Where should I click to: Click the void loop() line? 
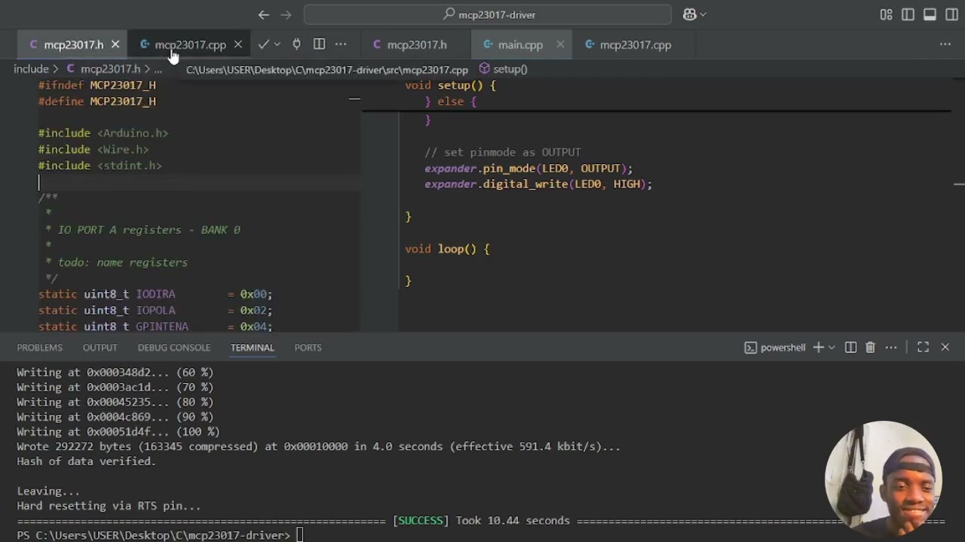447,248
